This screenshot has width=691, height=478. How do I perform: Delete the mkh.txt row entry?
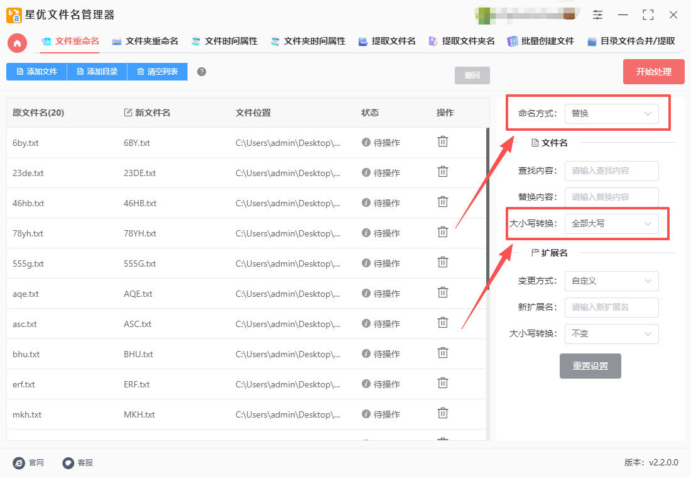coord(443,413)
